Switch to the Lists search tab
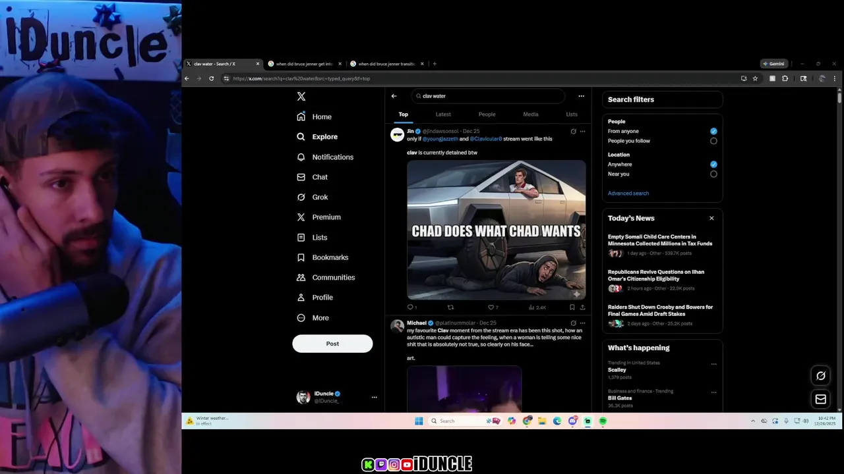844x474 pixels. tap(572, 115)
